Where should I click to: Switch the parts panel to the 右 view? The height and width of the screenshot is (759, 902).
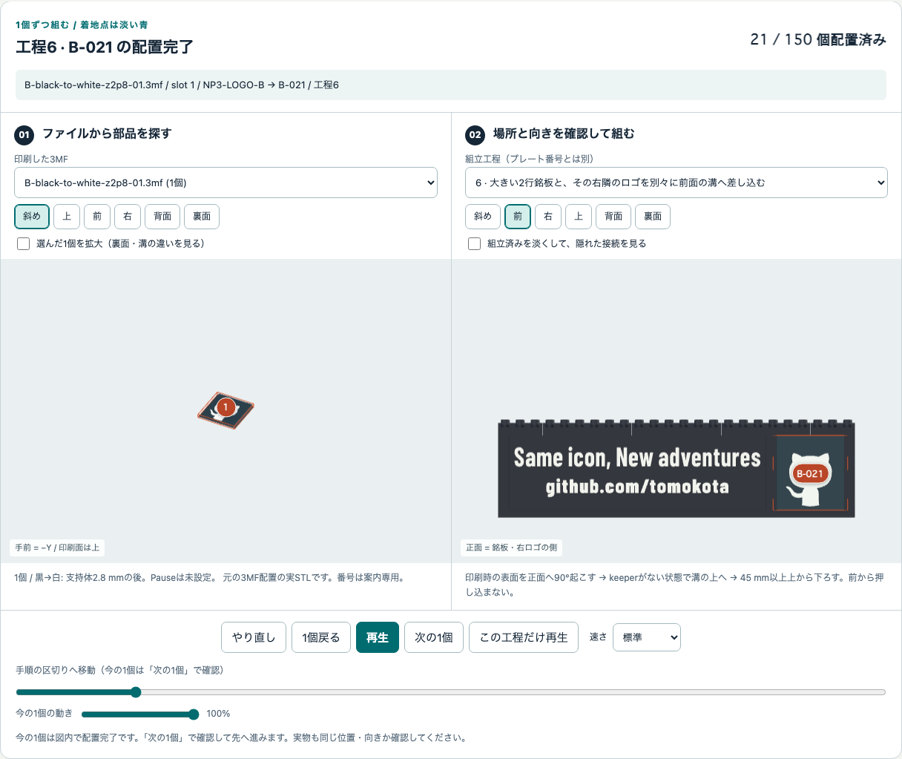pyautogui.click(x=128, y=217)
